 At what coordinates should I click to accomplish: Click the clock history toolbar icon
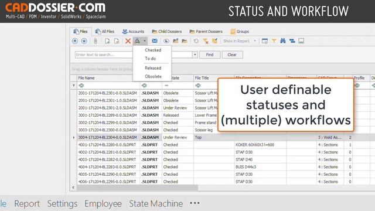pos(166,41)
